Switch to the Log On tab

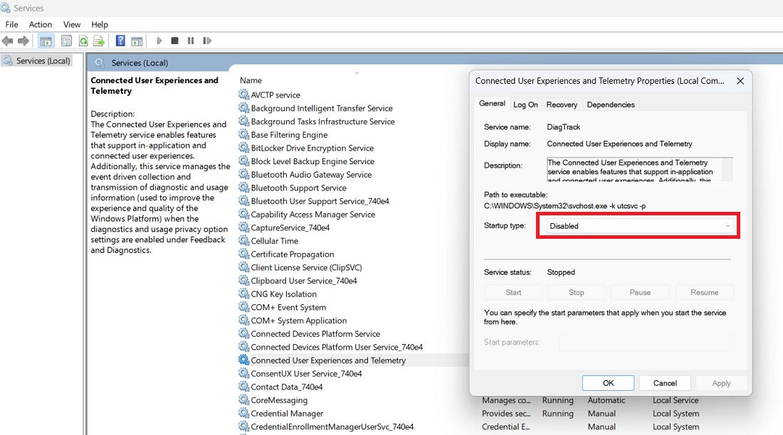[x=525, y=104]
